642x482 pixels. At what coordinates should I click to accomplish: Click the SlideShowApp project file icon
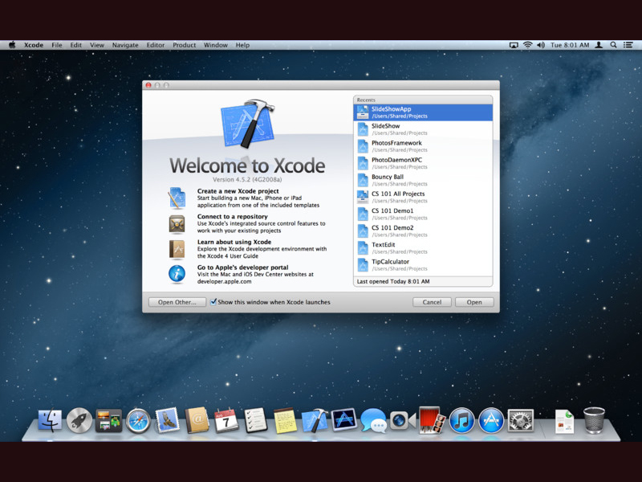[363, 112]
